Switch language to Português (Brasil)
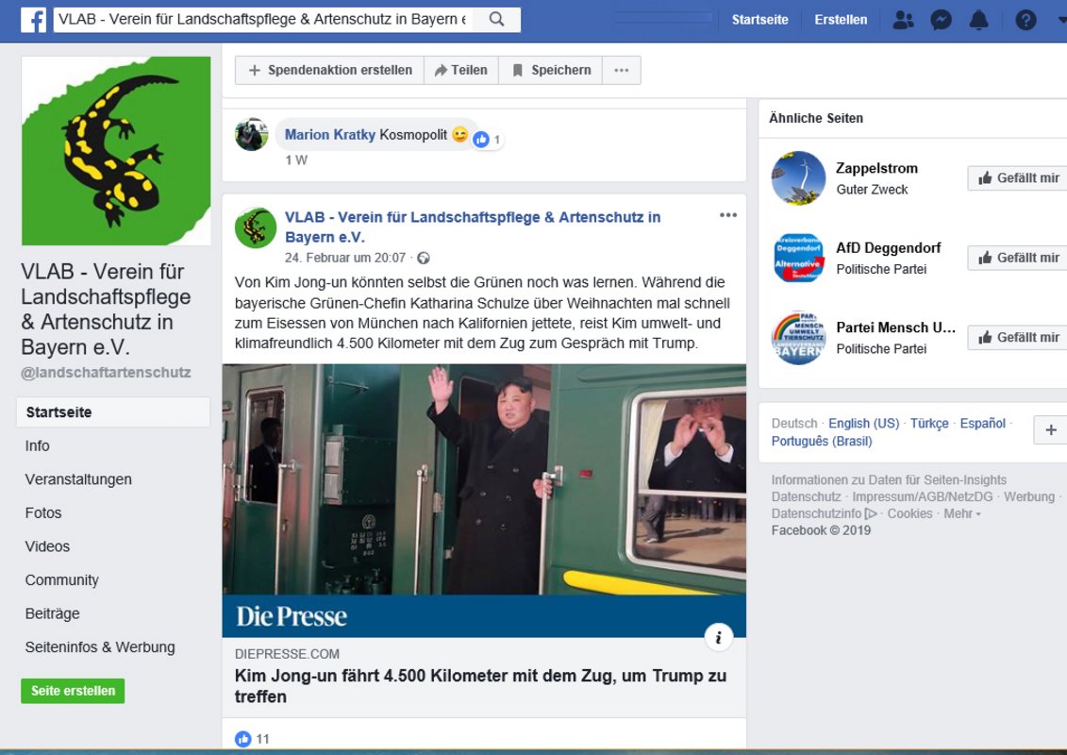Image resolution: width=1067 pixels, height=755 pixels. (x=822, y=441)
